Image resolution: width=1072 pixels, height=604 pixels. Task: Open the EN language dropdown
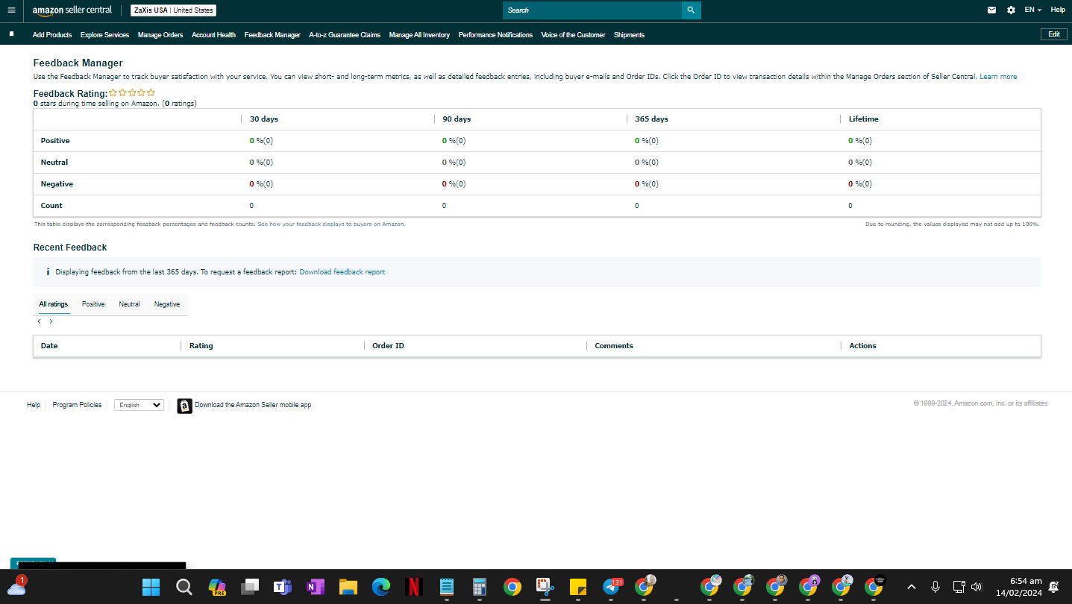pos(1033,10)
